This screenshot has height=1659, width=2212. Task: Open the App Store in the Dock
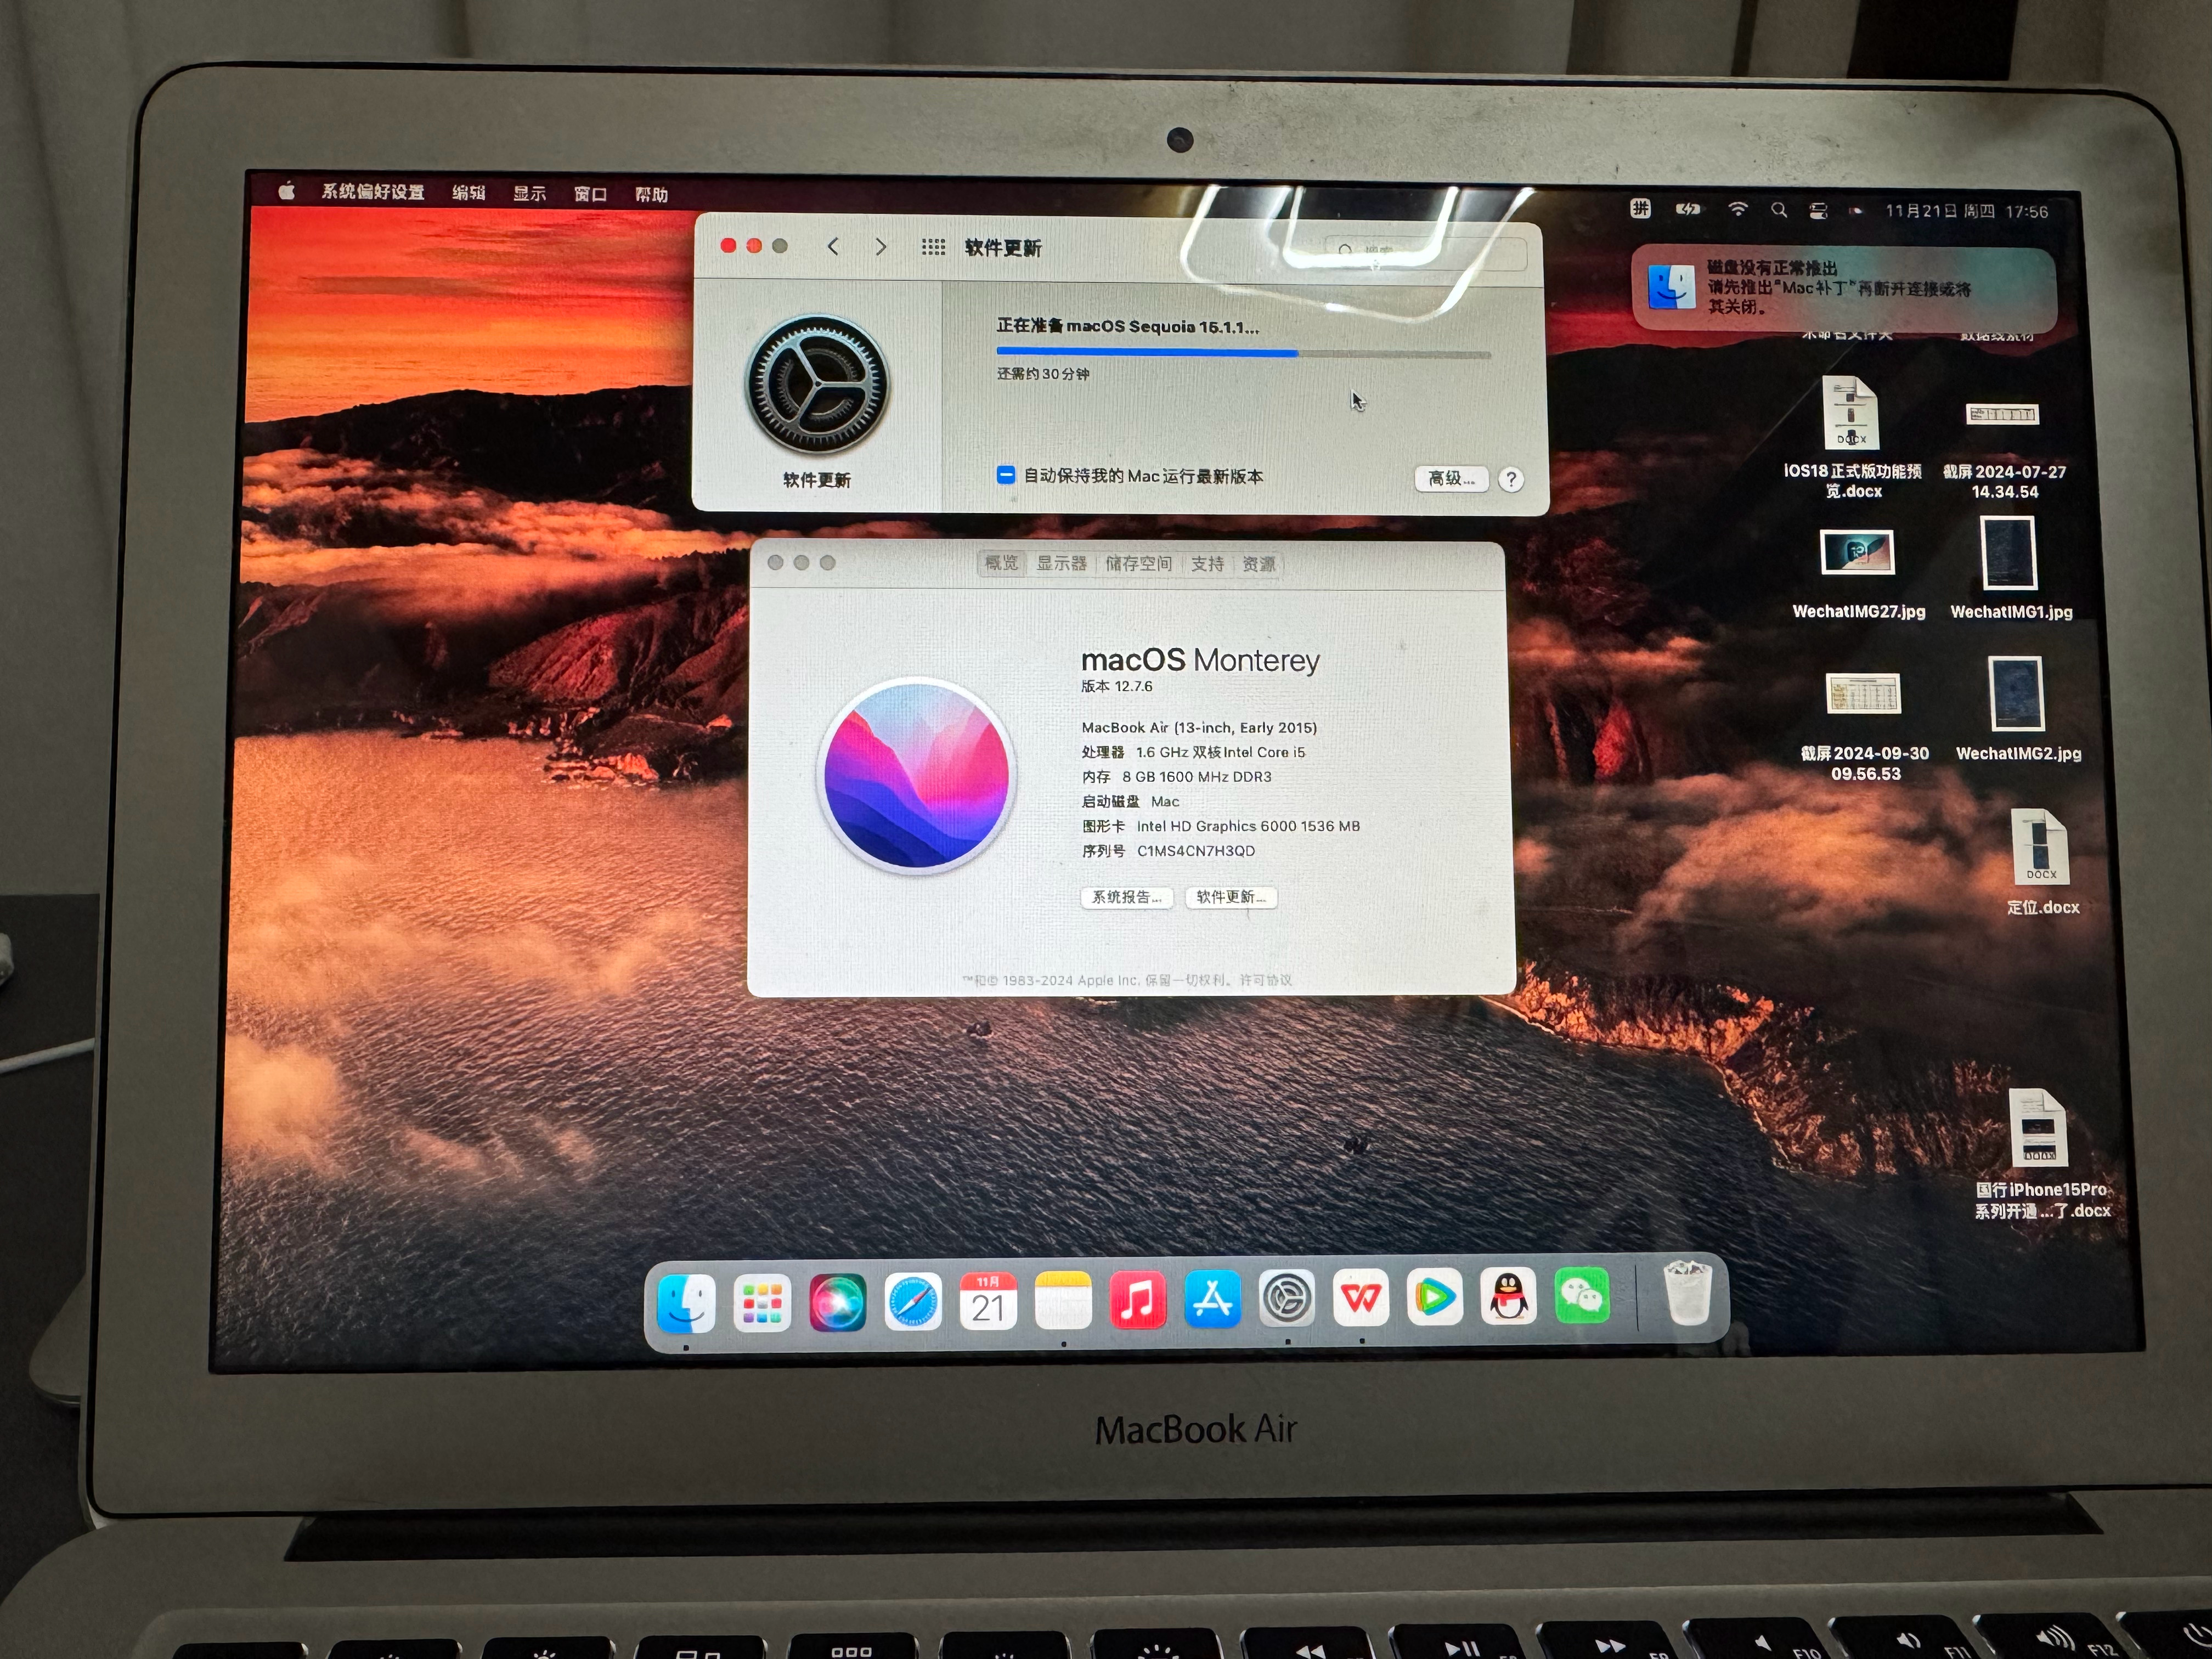tap(1212, 1299)
